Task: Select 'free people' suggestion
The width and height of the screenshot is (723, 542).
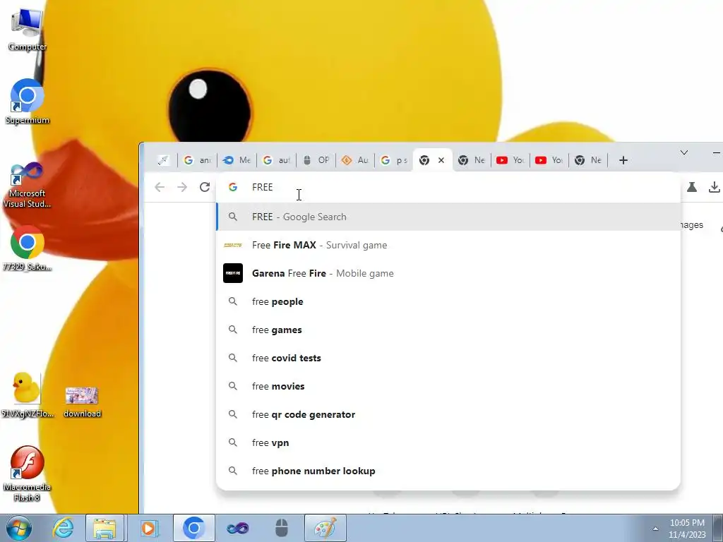Action: pos(448,301)
